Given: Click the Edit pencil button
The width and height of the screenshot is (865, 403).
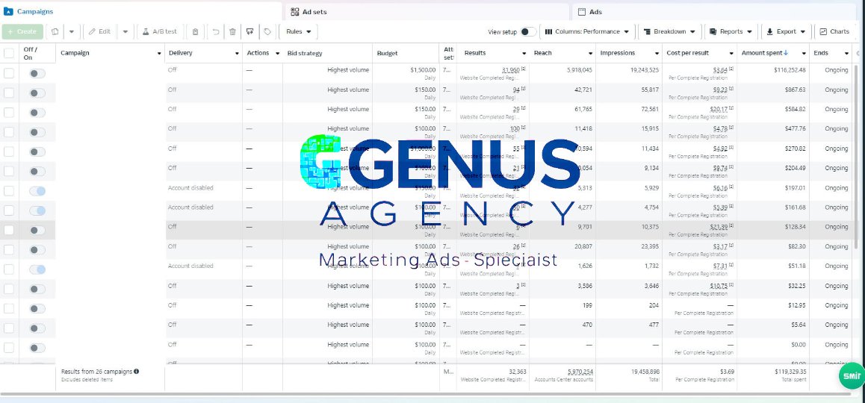Looking at the screenshot, I should coord(100,32).
